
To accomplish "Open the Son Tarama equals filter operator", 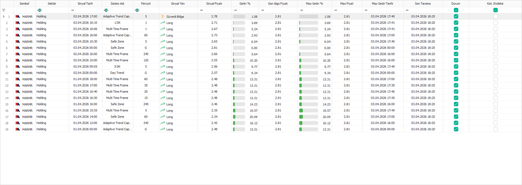I will pyautogui.click(x=407, y=10).
